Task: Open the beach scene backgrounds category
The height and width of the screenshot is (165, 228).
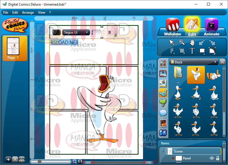Action: (x=163, y=83)
